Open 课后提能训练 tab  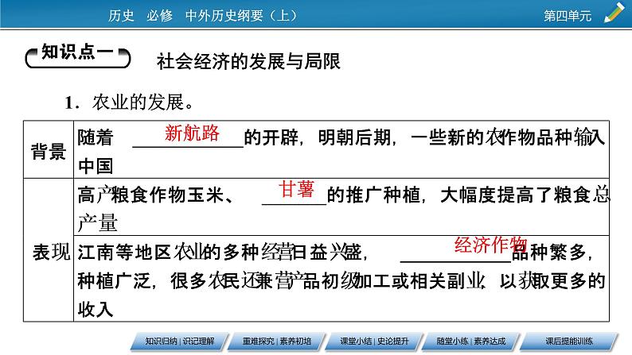coord(568,341)
